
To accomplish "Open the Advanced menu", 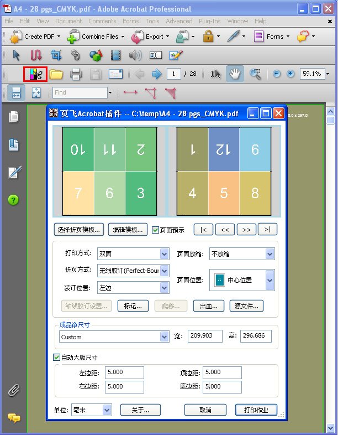I will pyautogui.click(x=179, y=21).
